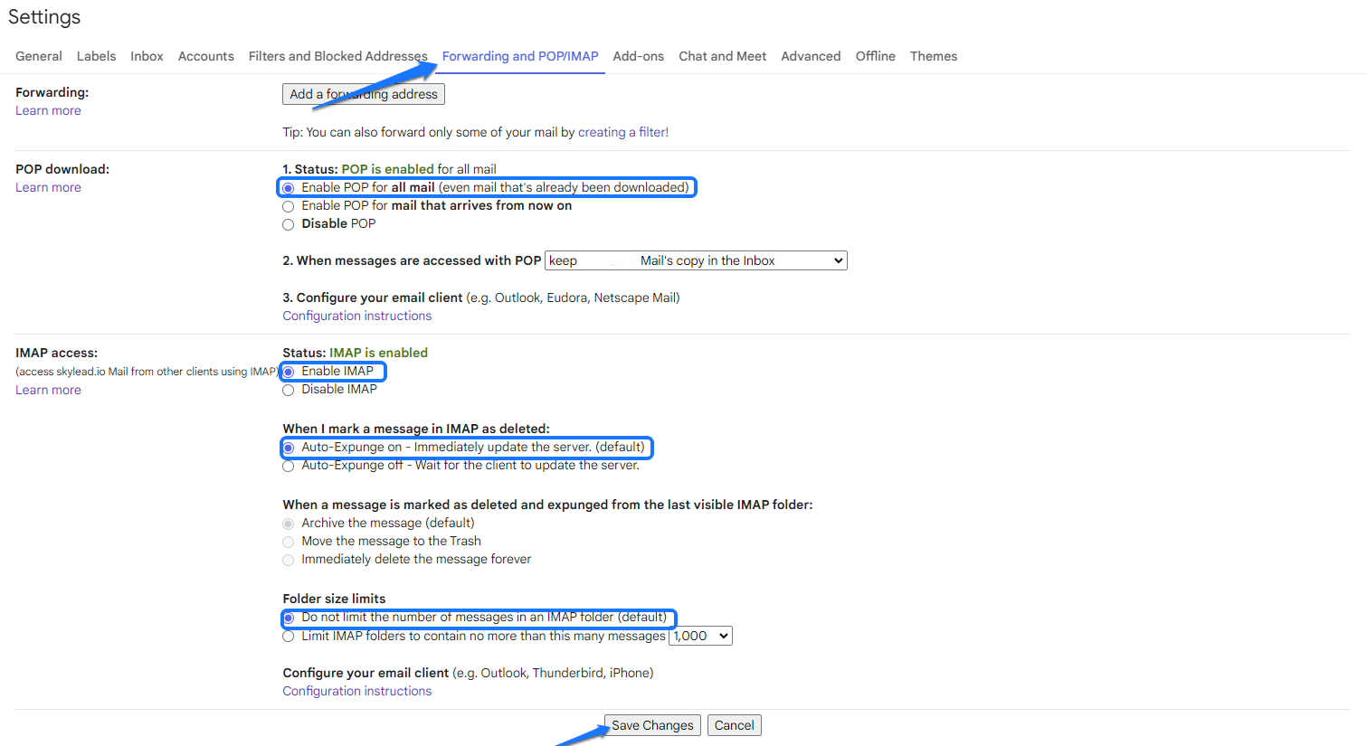Screen dimensions: 1367x746
Task: Open the POP message handling dropdown
Action: point(696,260)
